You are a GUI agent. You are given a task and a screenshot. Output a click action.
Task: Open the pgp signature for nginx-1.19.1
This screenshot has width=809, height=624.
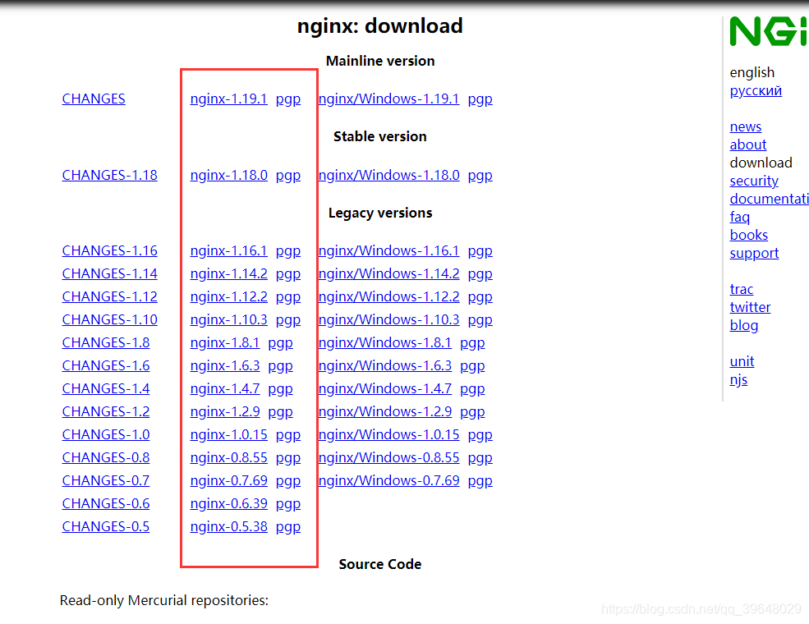288,99
